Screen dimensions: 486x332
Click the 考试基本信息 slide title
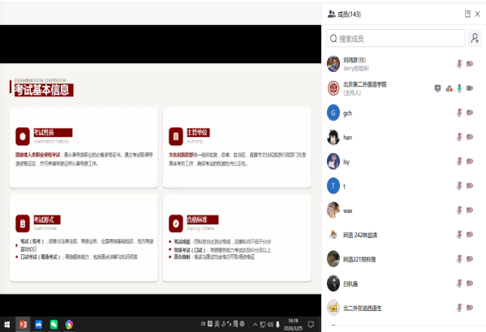(x=44, y=90)
